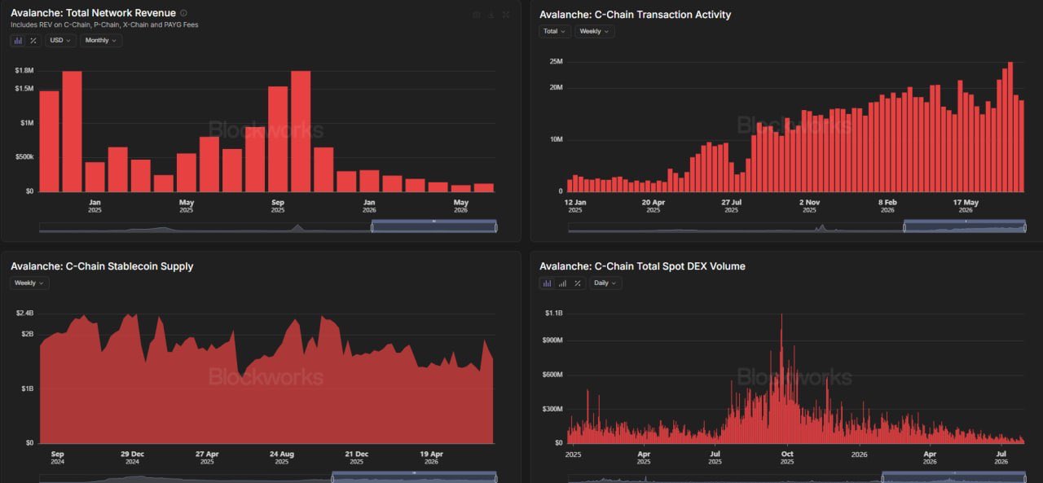Click the title 'Avalanche: Total Network Revenue'
This screenshot has height=483, width=1043.
pos(93,13)
